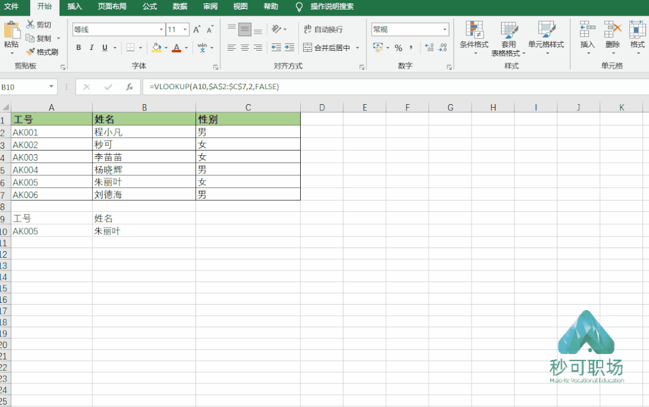
Task: Switch to Data (数据) tab
Action: click(x=180, y=7)
